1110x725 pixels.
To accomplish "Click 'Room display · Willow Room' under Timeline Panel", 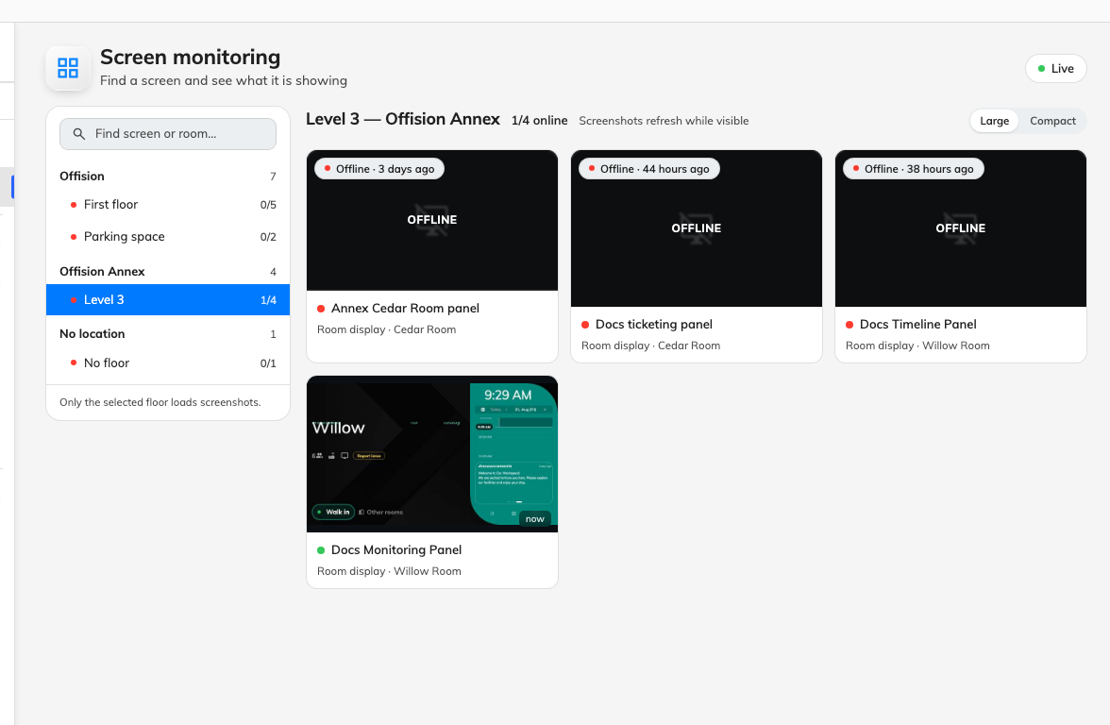I will pyautogui.click(x=917, y=346).
